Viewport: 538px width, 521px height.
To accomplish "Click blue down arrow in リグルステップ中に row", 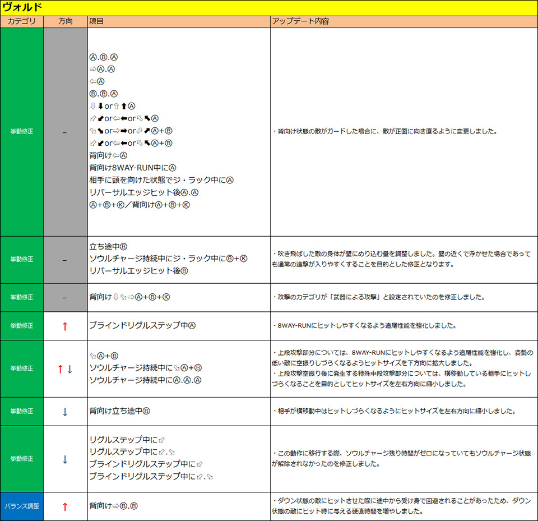I will [65, 459].
